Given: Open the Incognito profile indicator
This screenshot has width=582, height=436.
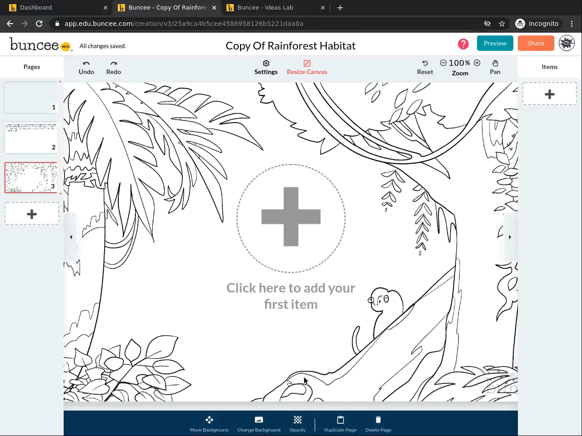Looking at the screenshot, I should click(x=537, y=24).
